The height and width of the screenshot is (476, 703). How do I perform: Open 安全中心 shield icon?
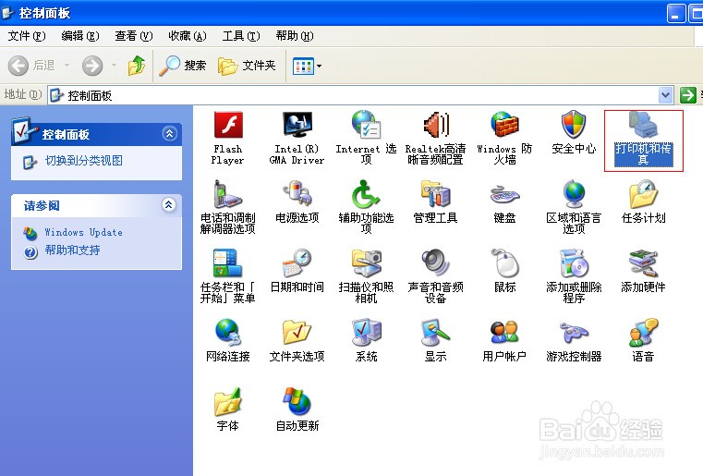574,133
